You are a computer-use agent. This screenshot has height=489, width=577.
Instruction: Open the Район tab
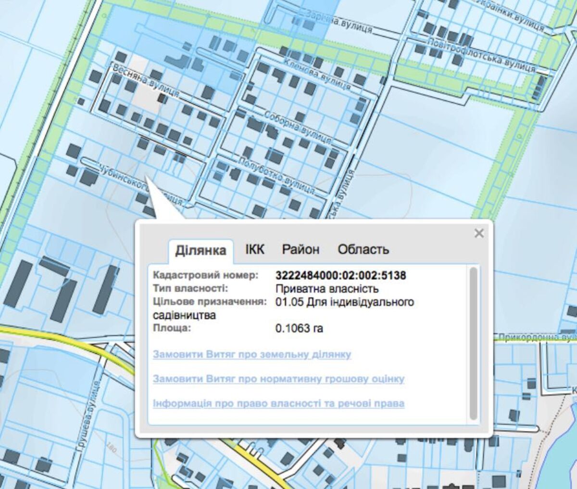300,249
